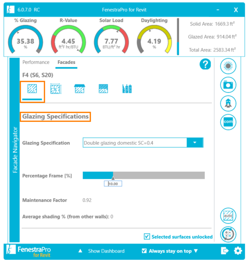Click the Show Dashboard up-arrow
The height and width of the screenshot is (263, 247).
tap(80, 251)
